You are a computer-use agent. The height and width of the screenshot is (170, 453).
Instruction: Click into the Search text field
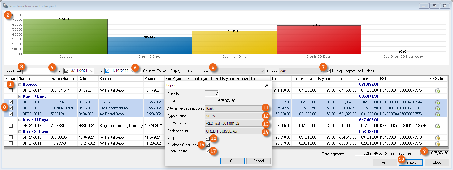pyautogui.click(x=38, y=71)
